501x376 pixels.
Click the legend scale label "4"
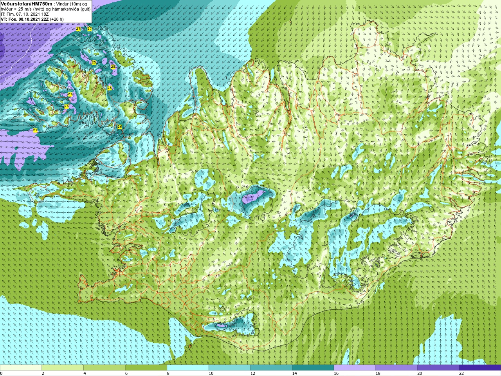coord(85,373)
